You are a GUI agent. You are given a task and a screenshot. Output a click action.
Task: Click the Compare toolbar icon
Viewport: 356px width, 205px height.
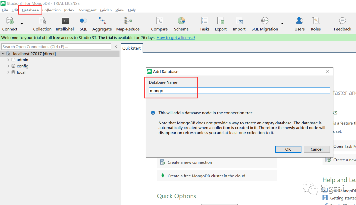pos(160,21)
